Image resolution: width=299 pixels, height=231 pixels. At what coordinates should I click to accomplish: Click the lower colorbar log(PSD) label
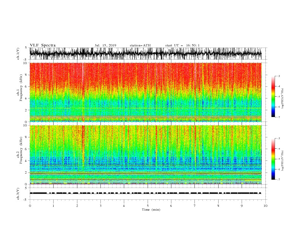[x=283, y=160]
